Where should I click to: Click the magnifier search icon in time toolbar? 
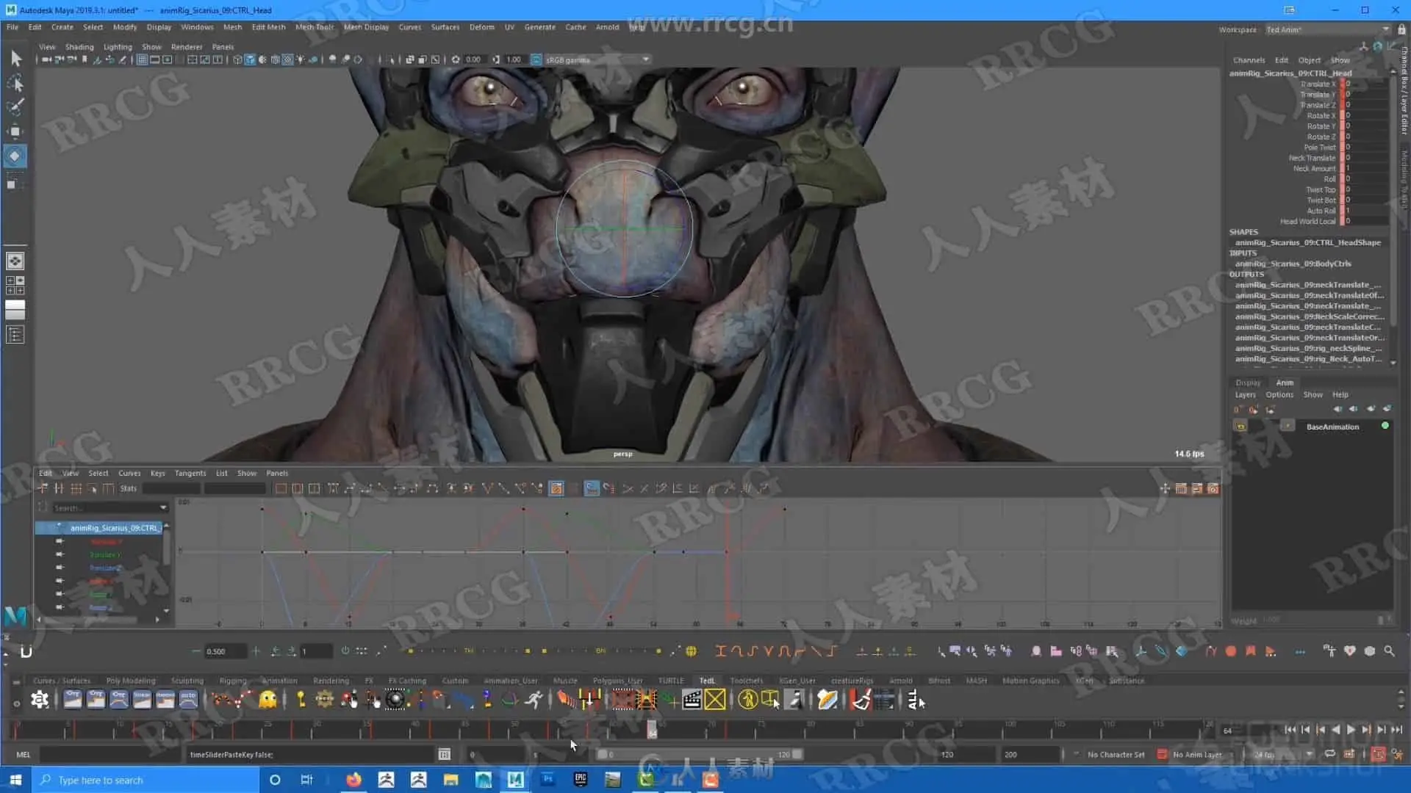tap(1389, 651)
